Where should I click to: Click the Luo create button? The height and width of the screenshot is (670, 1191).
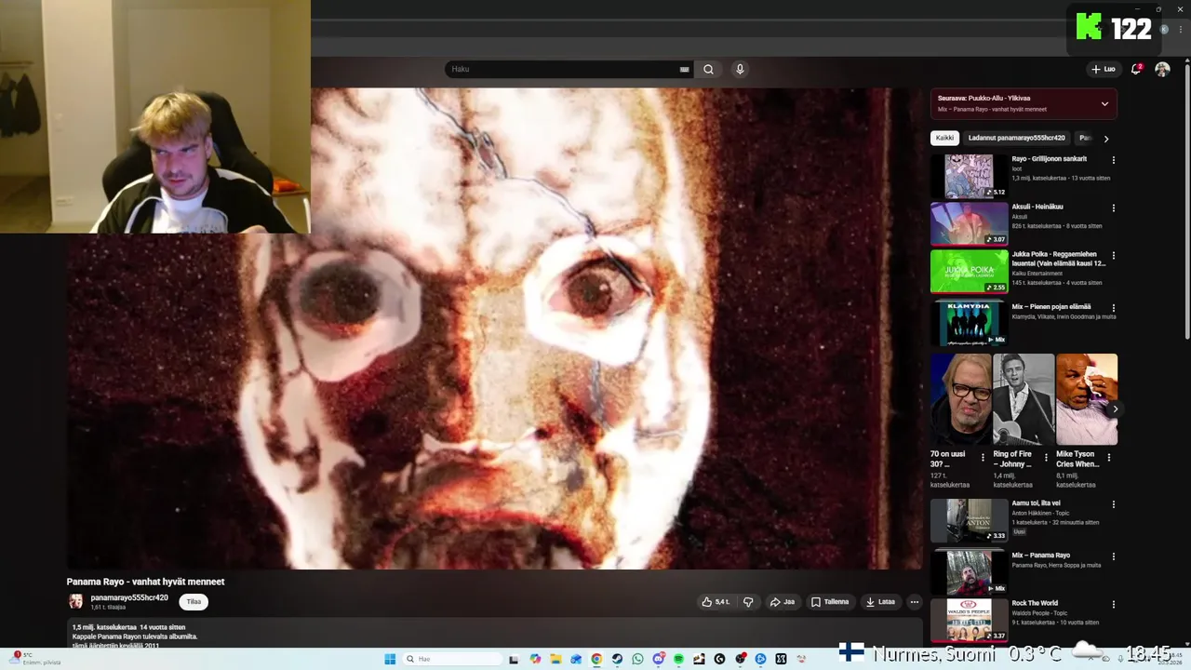pos(1104,69)
